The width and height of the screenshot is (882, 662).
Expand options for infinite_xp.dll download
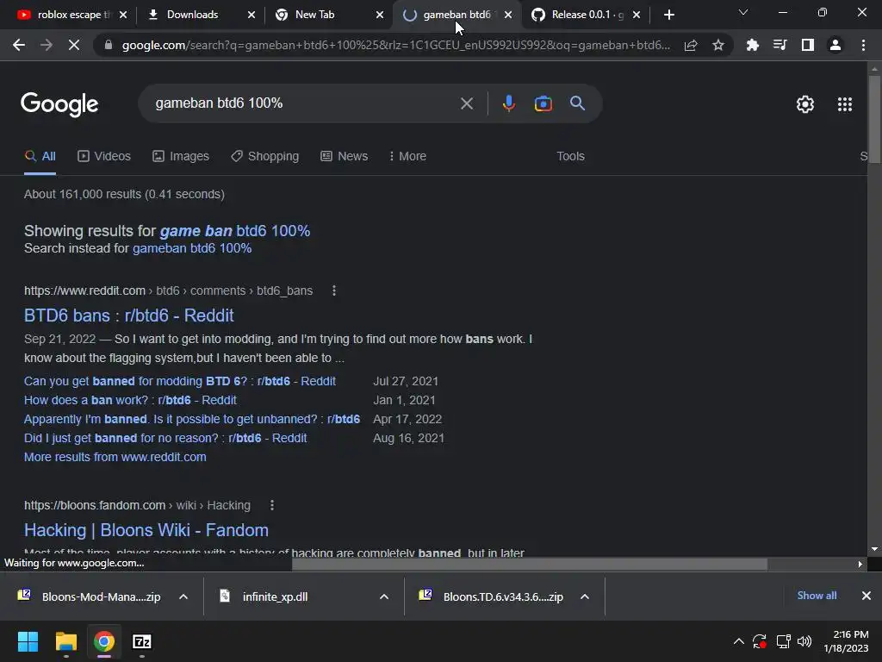pyautogui.click(x=384, y=596)
